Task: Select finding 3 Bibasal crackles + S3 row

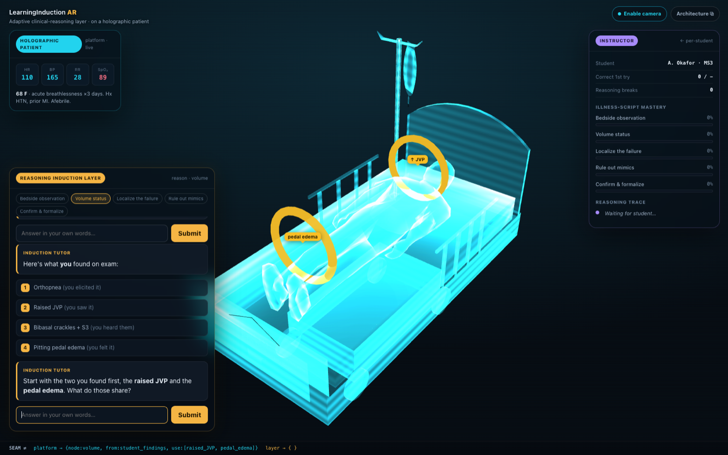Action: tap(112, 327)
